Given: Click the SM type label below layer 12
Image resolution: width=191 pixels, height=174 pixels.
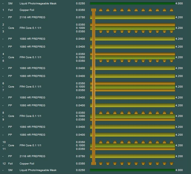Looking at the screenshot, I should [x=10, y=170].
